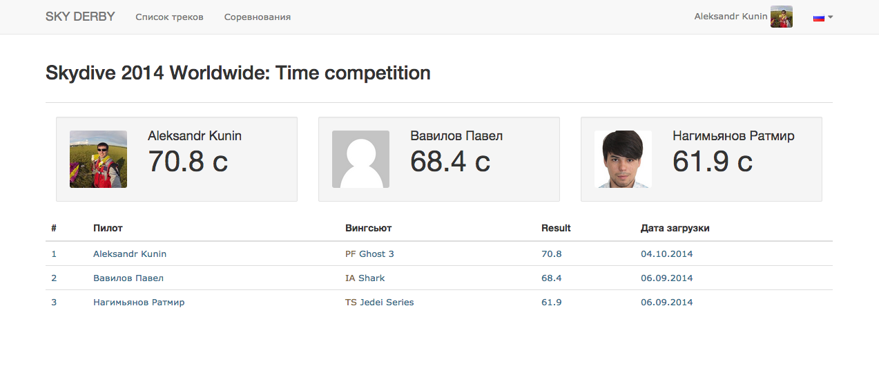Click the 04.10.2014 upload date
879x373 pixels.
coord(666,254)
